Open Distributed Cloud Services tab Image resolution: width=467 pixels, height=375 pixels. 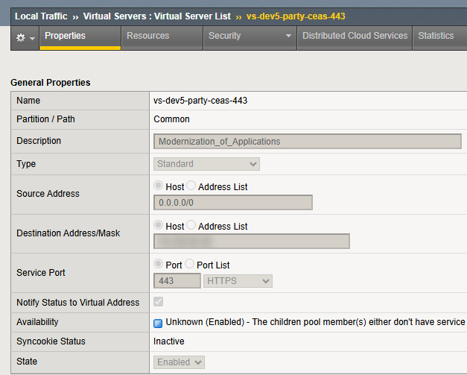355,36
